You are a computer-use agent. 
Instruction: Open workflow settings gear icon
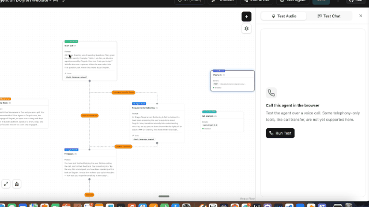coord(246,29)
